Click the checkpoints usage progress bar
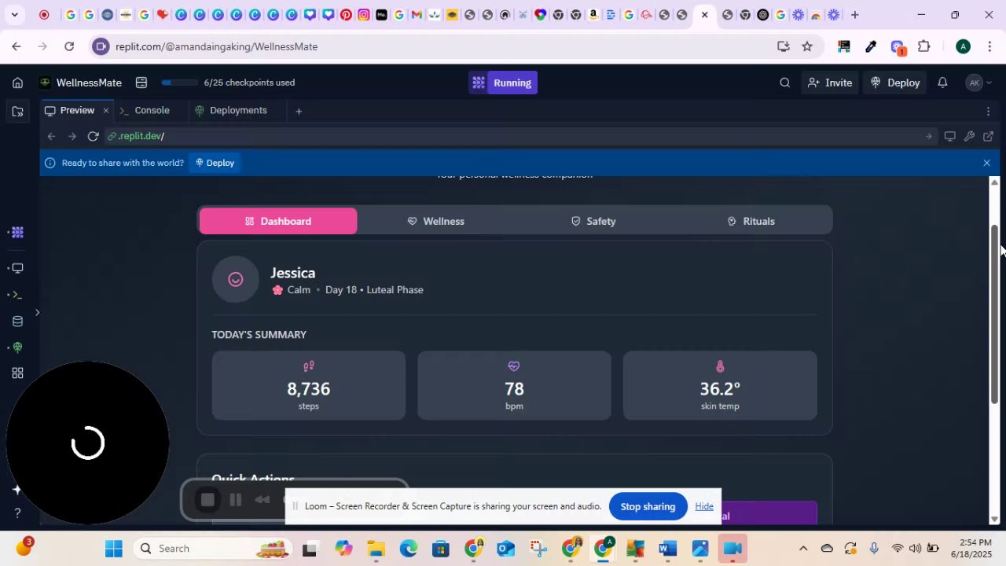The height and width of the screenshot is (566, 1006). tap(180, 83)
